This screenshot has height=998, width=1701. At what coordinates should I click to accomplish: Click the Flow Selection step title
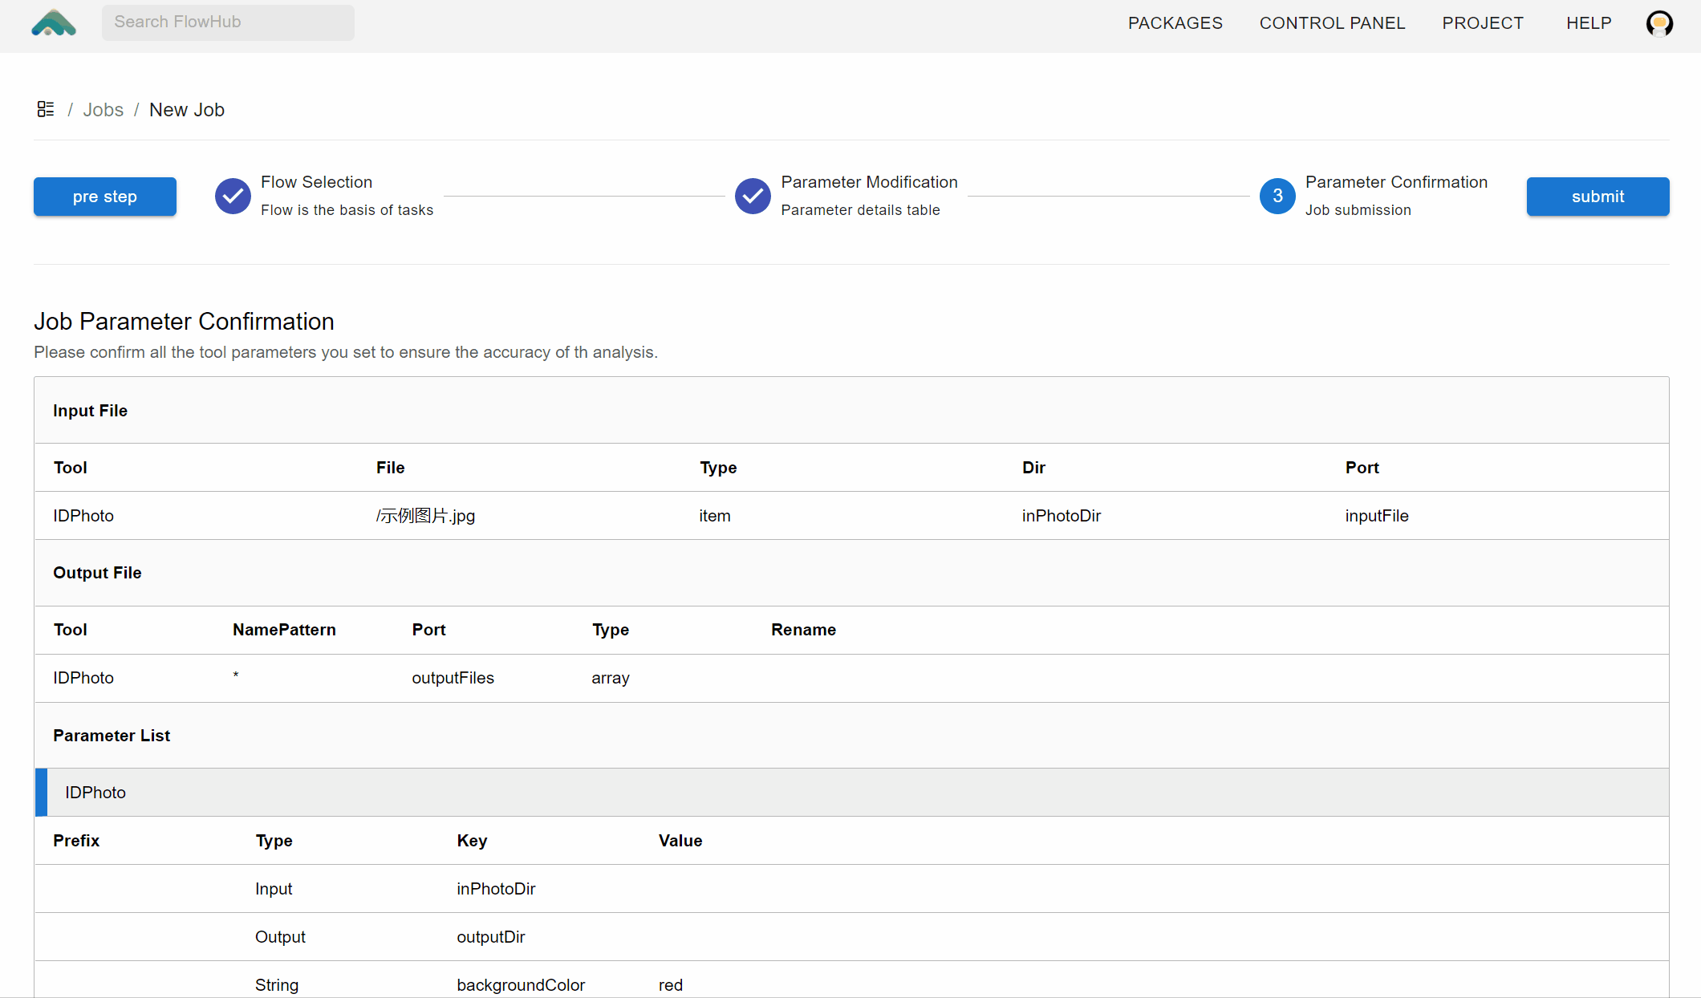(316, 182)
